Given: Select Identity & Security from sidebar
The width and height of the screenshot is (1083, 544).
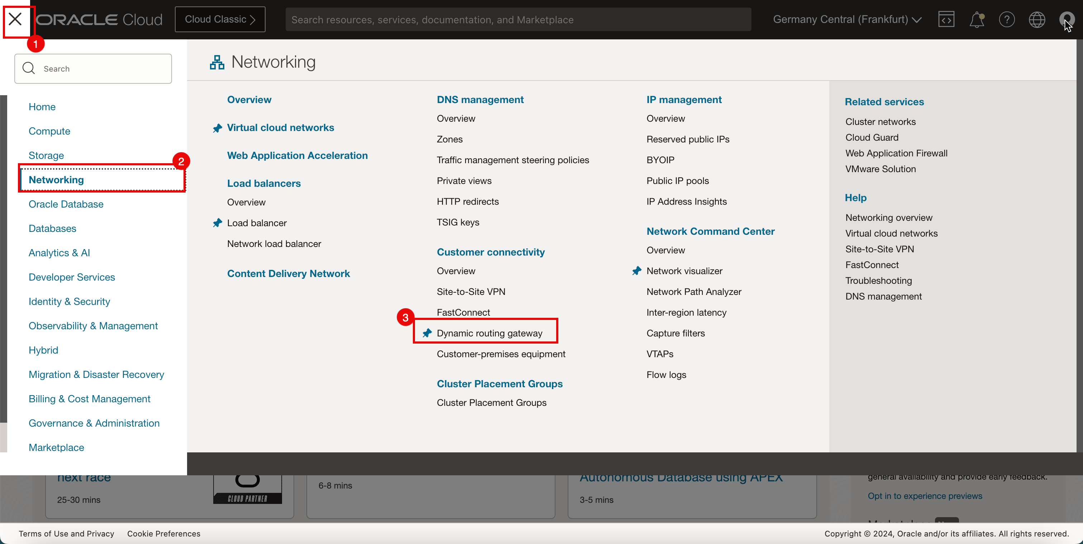Looking at the screenshot, I should click(x=70, y=301).
